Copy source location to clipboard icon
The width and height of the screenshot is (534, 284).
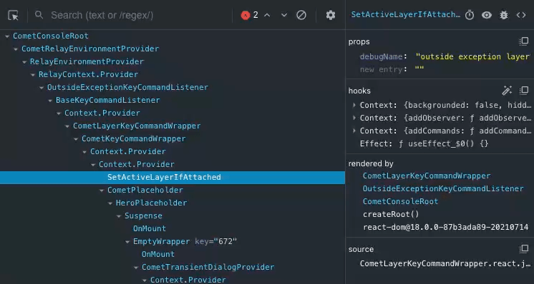pyautogui.click(x=523, y=249)
